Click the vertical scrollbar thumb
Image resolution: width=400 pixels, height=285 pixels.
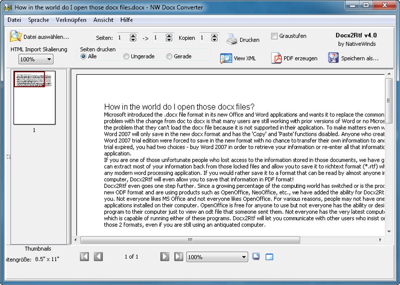click(x=389, y=101)
